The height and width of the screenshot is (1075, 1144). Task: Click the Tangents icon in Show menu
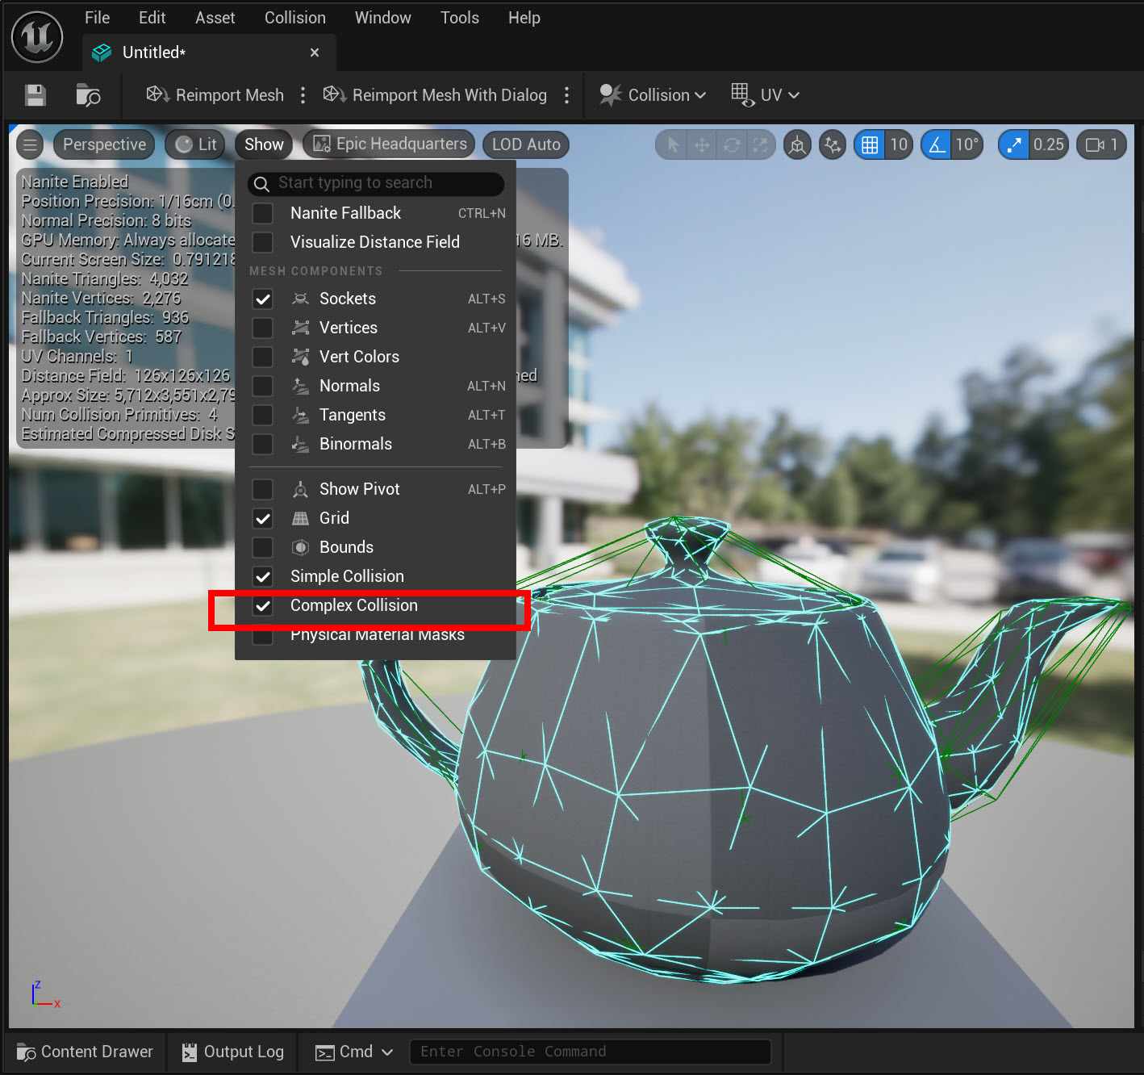click(x=300, y=415)
